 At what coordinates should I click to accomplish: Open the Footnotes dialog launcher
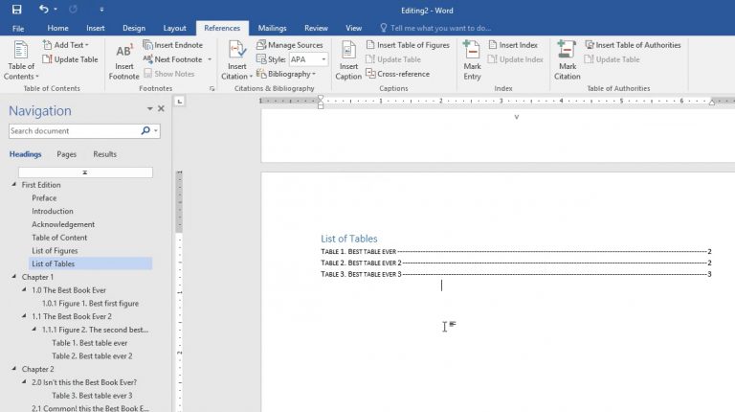212,88
